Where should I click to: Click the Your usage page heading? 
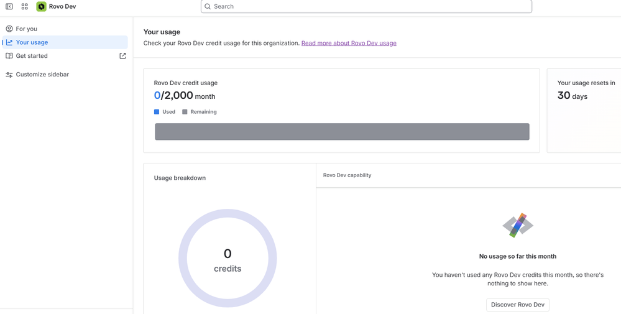pos(162,32)
